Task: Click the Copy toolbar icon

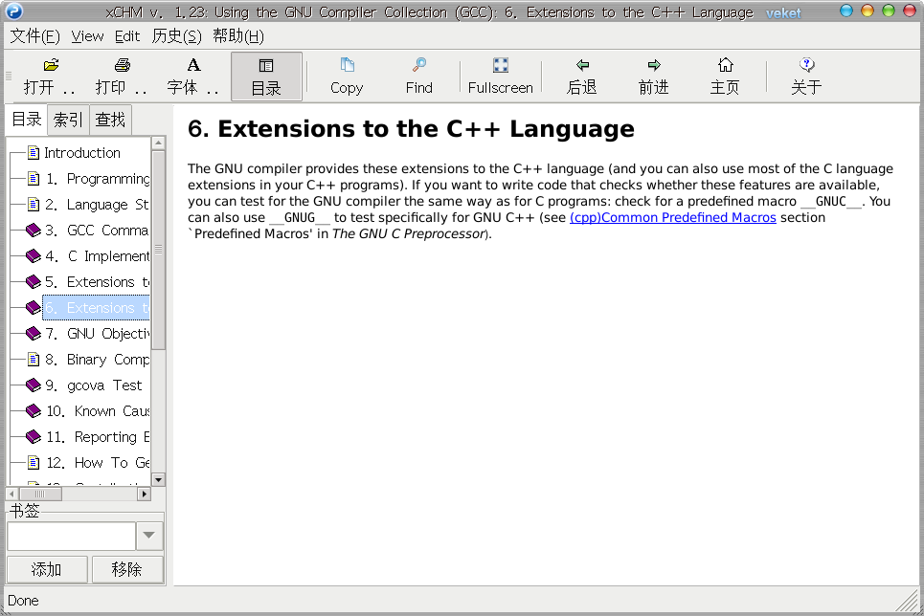Action: click(347, 65)
